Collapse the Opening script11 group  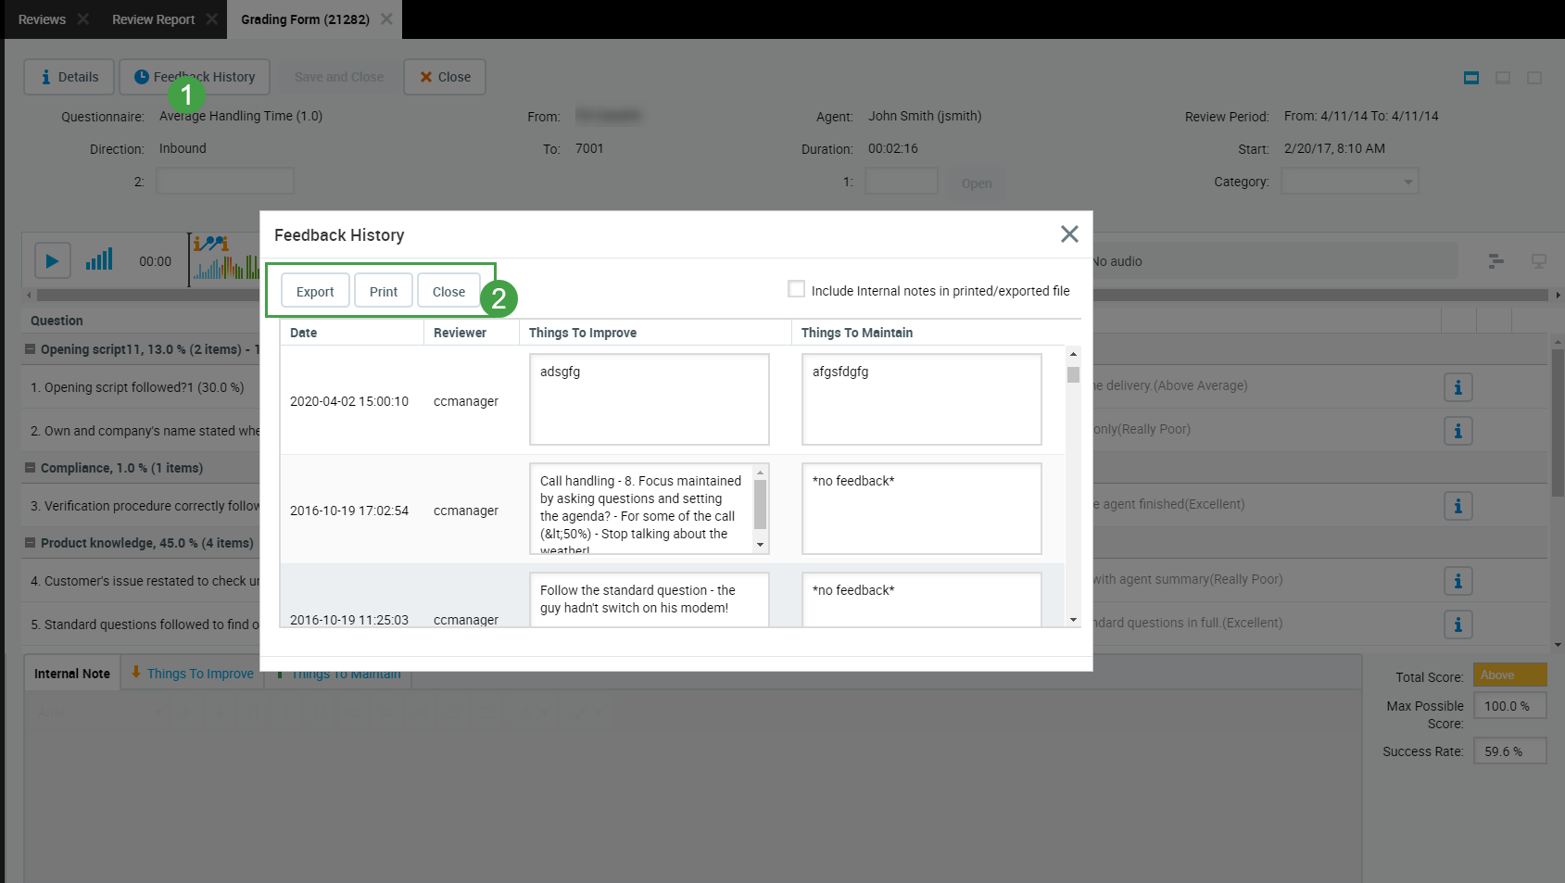(x=31, y=349)
